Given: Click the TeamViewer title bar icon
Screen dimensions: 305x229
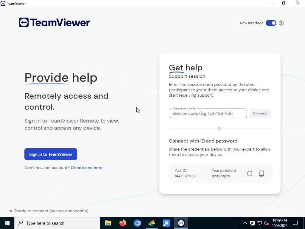Looking at the screenshot, I should coord(3,3).
